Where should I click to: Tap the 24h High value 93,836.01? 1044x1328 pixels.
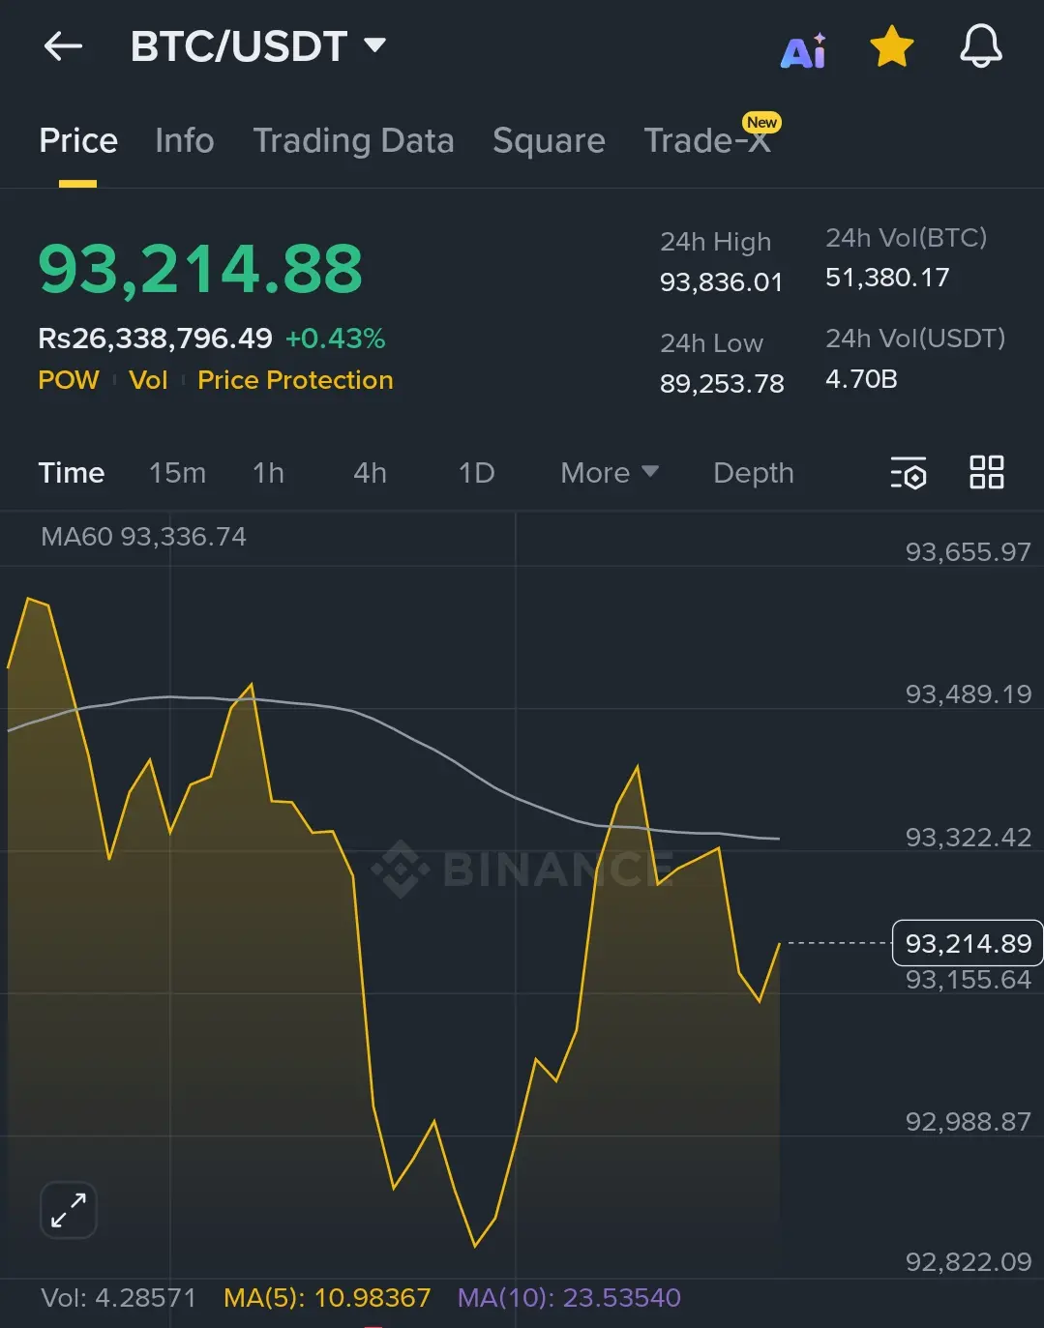coord(721,282)
